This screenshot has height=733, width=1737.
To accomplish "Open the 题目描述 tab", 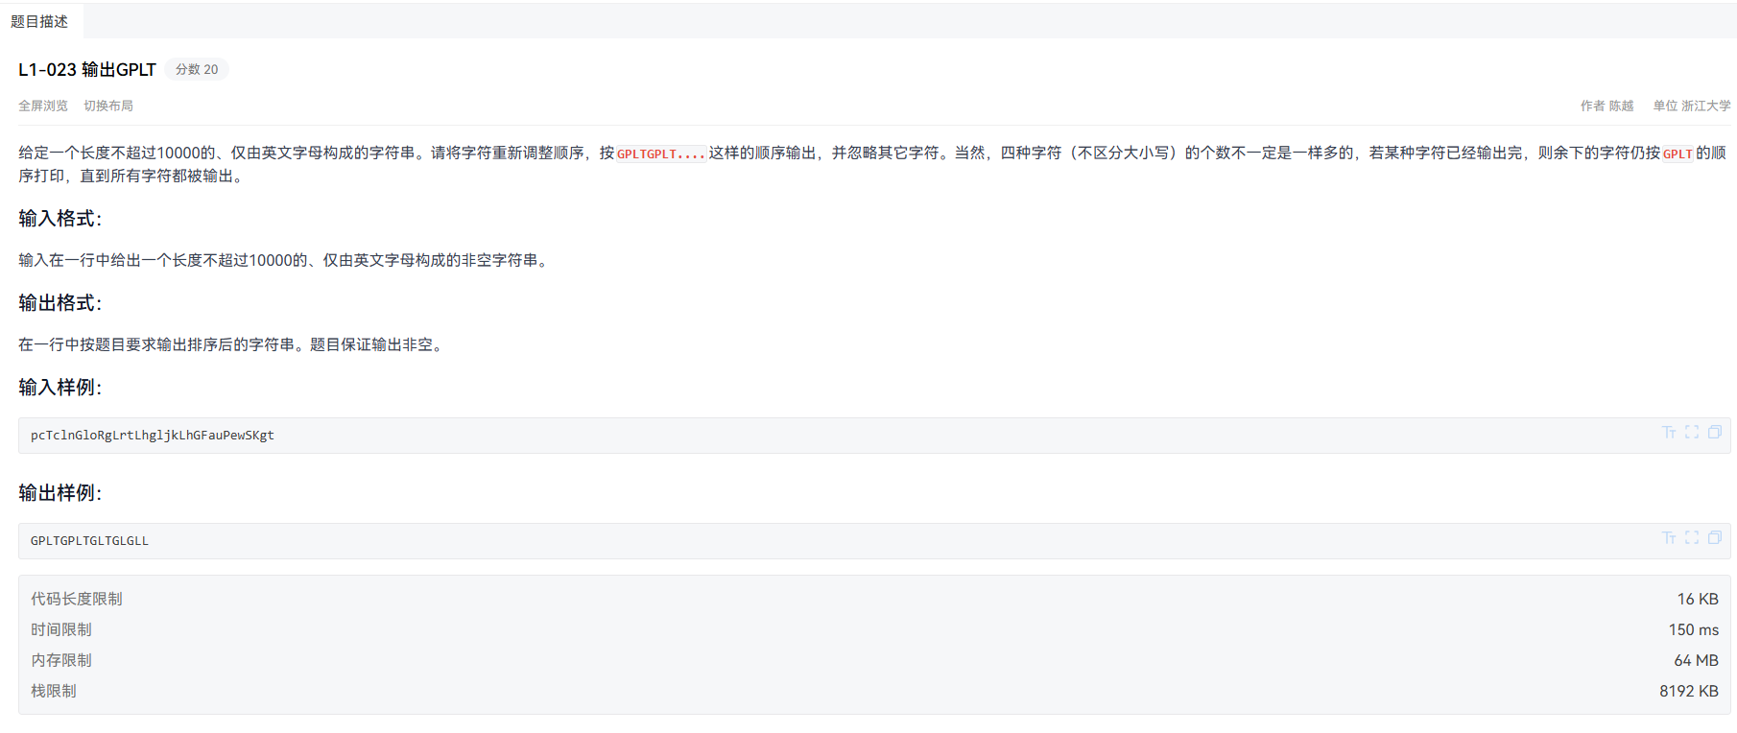I will tap(39, 21).
